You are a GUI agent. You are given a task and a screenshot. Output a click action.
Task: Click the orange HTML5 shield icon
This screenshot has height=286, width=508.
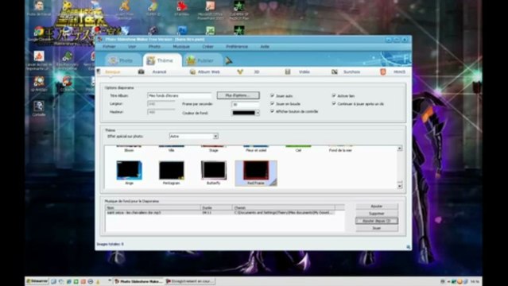(x=382, y=71)
